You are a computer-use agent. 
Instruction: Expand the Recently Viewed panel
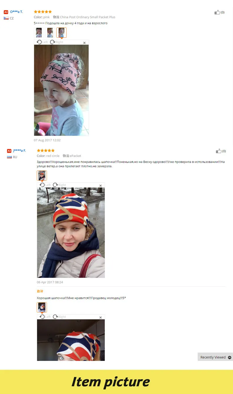(x=215, y=357)
